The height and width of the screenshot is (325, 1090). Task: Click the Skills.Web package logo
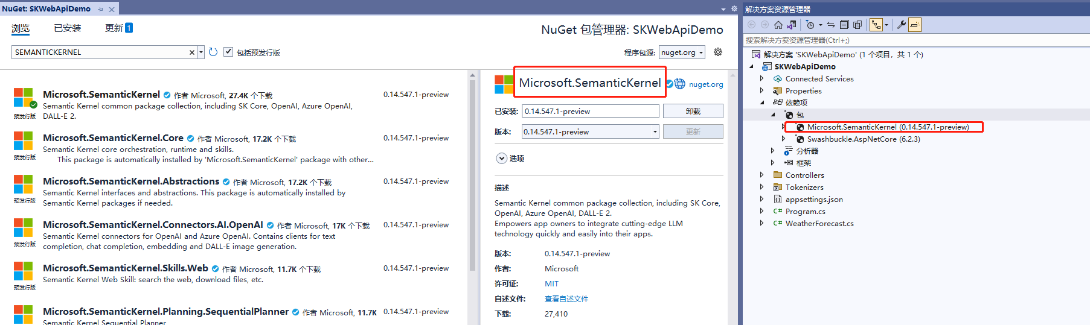[x=23, y=271]
